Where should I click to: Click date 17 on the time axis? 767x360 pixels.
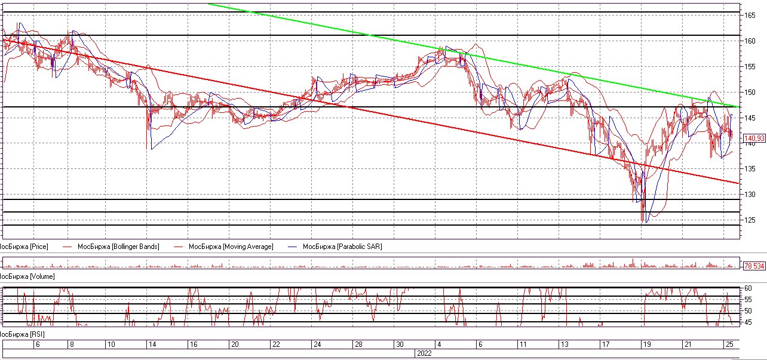pyautogui.click(x=606, y=344)
